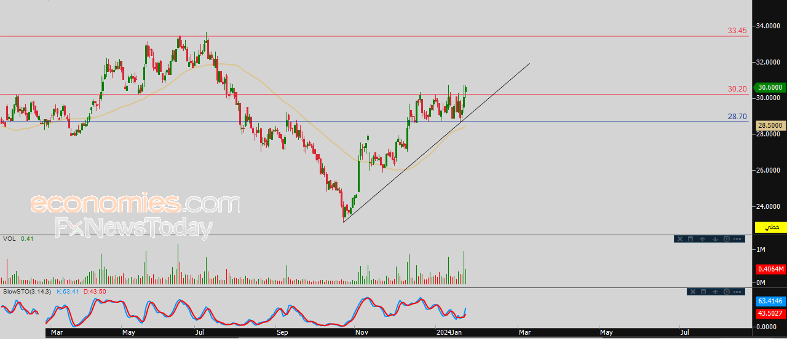The height and width of the screenshot is (339, 787).
Task: Click the D:43.50 stochastic value
Action: click(95, 291)
